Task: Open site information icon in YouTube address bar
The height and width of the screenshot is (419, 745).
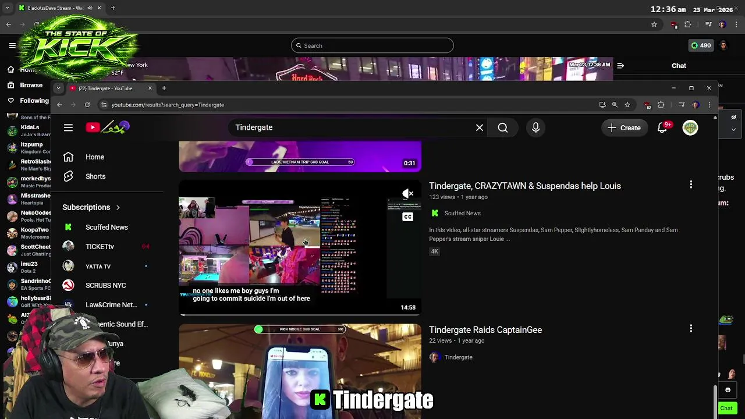Action: point(104,105)
